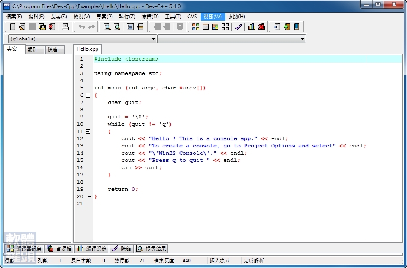Switch to the 類別 sidebar tab
Screen dimensions: 407x268
[x=35, y=49]
